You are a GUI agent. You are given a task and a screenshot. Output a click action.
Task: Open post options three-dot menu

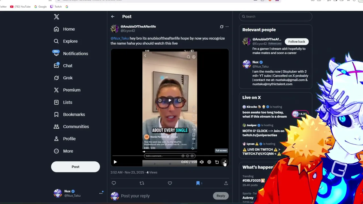tap(227, 27)
